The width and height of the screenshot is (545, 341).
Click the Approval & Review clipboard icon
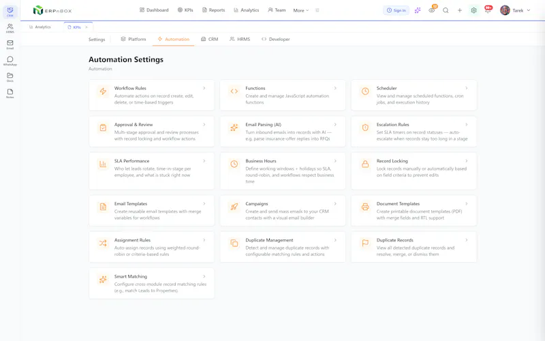[103, 128]
